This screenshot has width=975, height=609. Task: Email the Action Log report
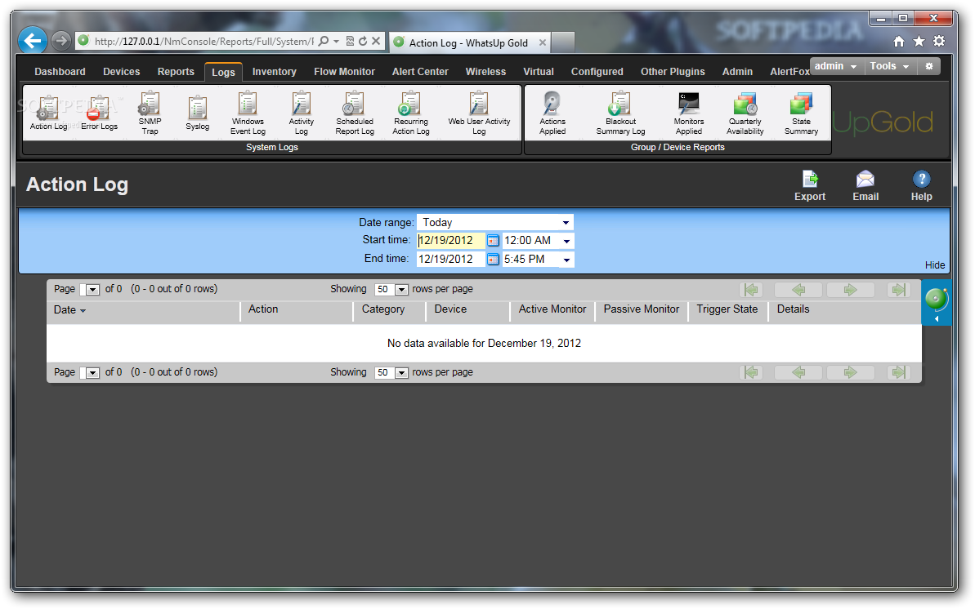pos(865,186)
